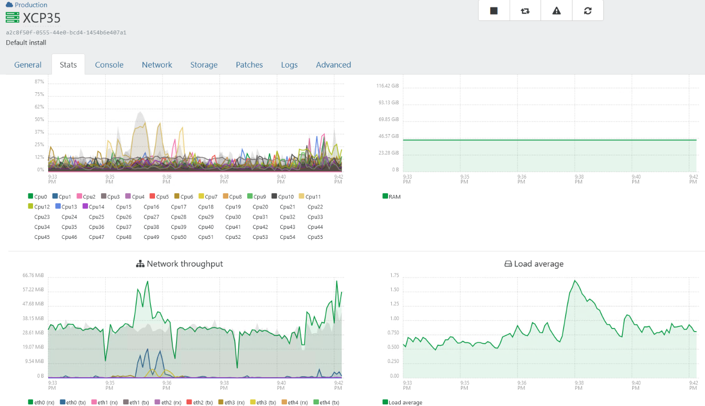Click the green Cpu9 color swatch
This screenshot has height=406, width=705.
click(x=250, y=196)
